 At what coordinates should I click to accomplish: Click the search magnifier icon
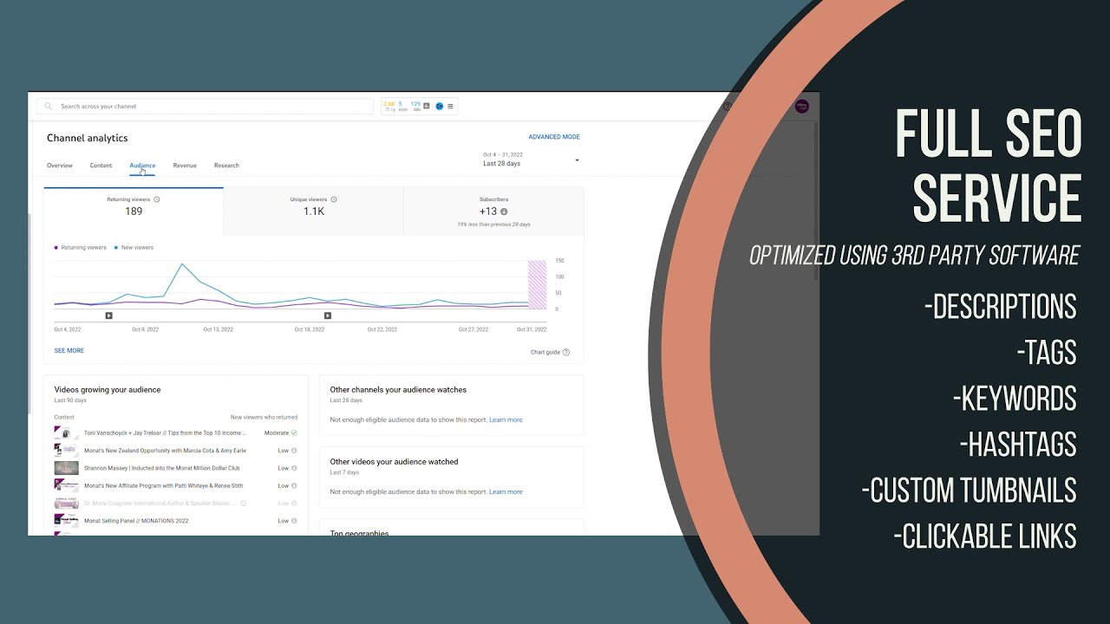click(x=49, y=107)
